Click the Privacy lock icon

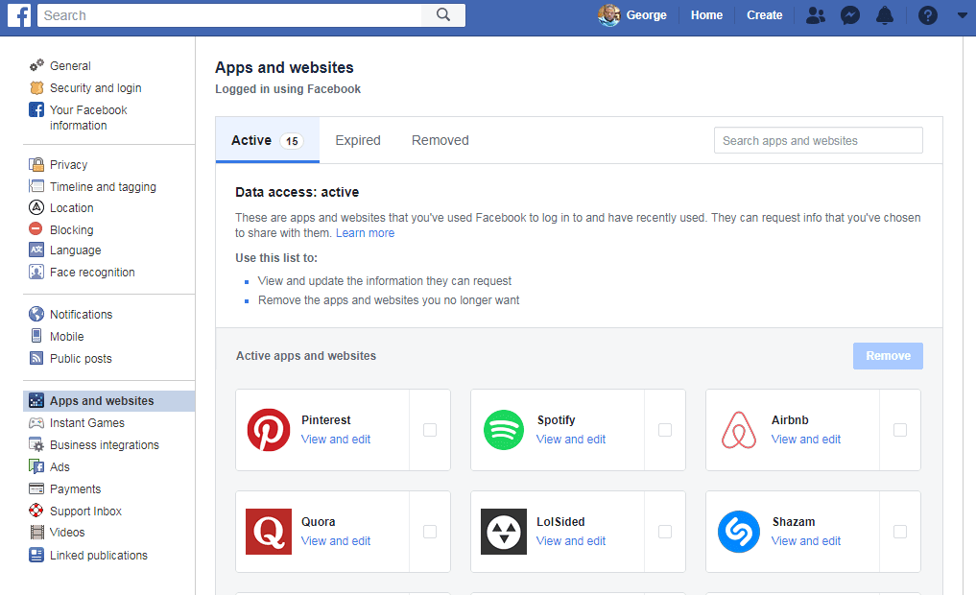click(36, 164)
